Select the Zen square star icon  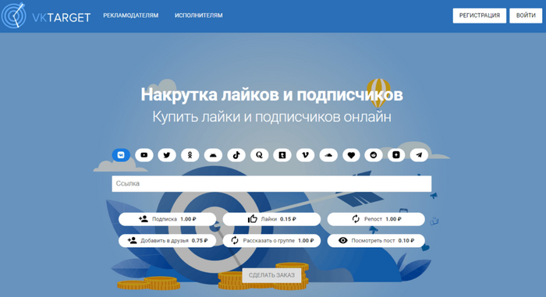(x=396, y=155)
